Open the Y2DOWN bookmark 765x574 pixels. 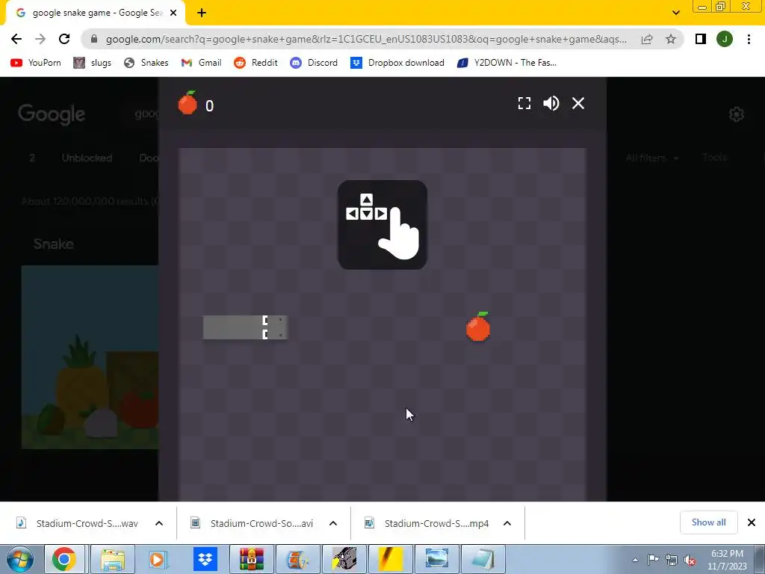click(507, 63)
